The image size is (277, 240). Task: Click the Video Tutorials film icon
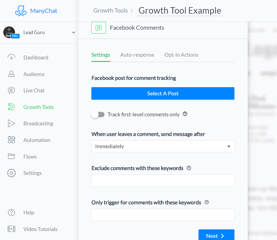coord(11,229)
